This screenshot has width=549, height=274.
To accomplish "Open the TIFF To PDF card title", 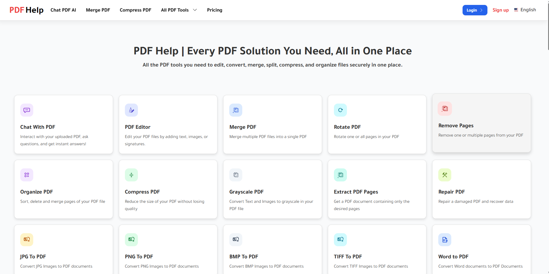I will (348, 257).
